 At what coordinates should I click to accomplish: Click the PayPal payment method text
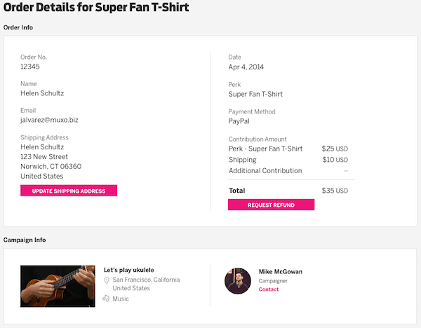point(239,121)
